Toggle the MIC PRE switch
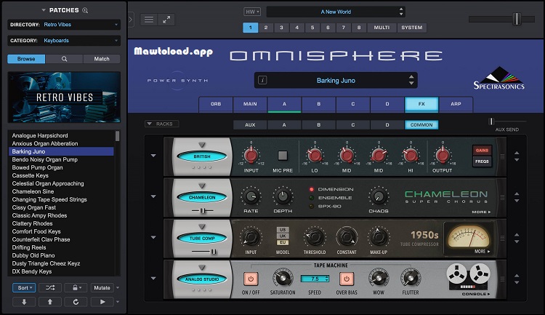Viewport: 545px width, 315px height. click(x=283, y=155)
